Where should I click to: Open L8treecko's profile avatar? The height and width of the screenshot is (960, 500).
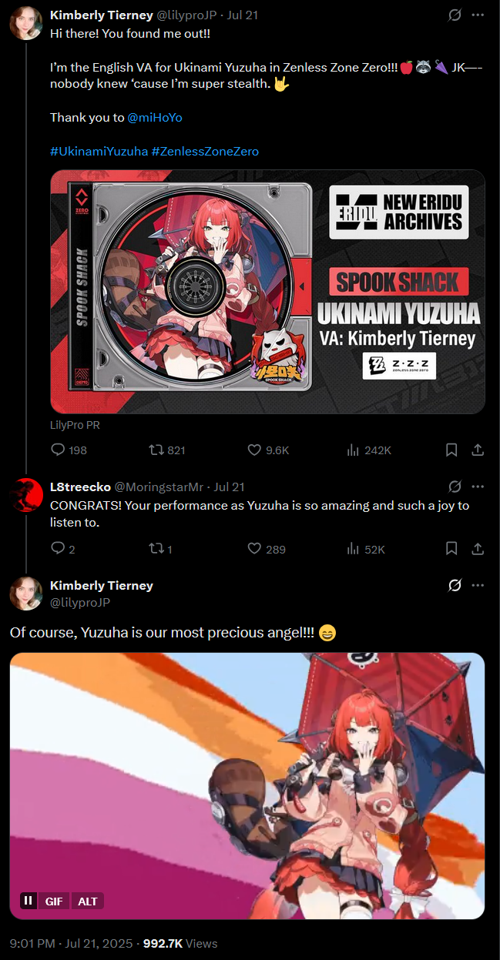[x=25, y=493]
